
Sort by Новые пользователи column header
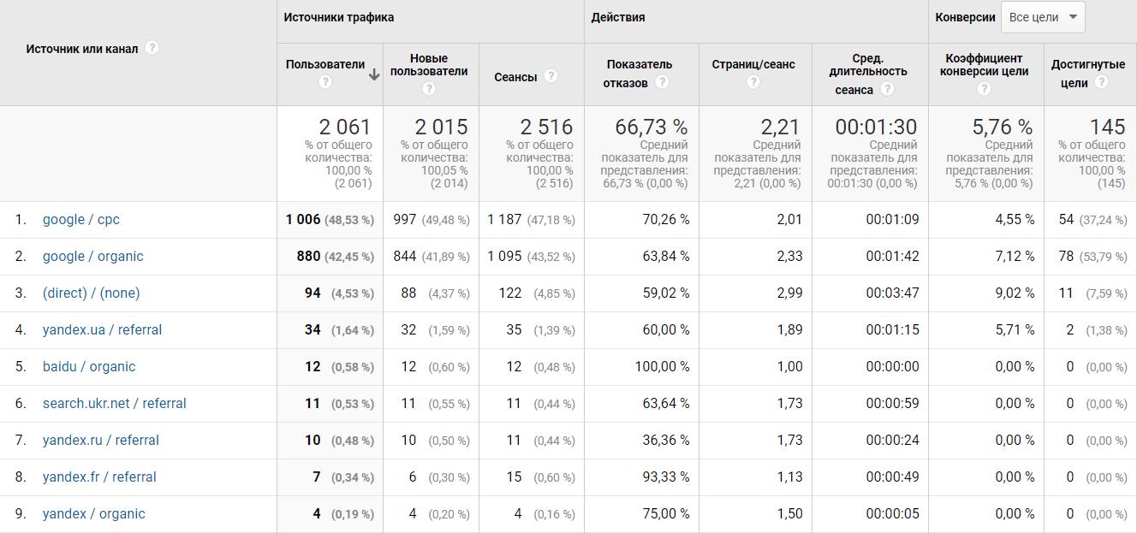(x=429, y=64)
